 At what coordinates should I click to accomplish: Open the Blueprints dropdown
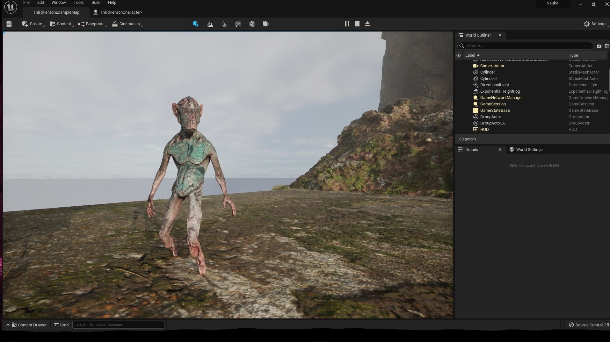point(92,24)
